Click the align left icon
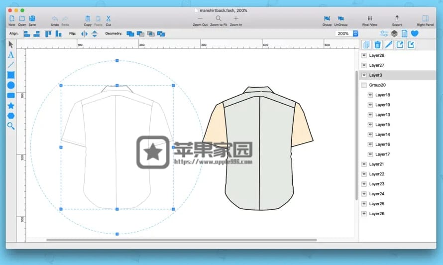443x265 pixels. click(27, 34)
